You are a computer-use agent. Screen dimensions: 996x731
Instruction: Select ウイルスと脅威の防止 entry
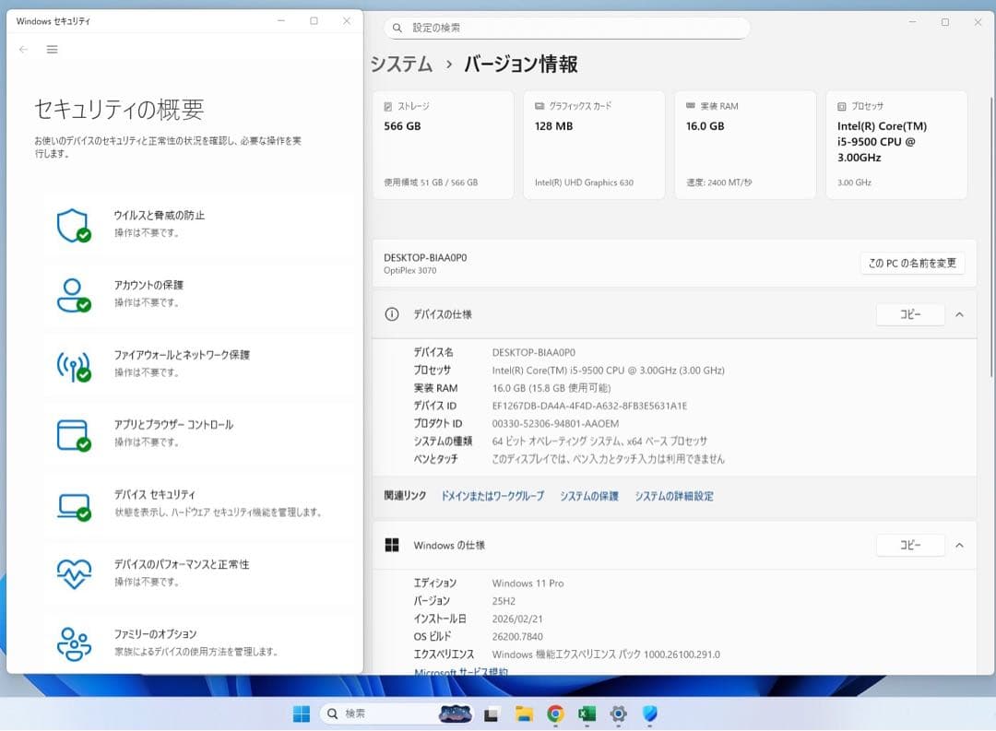click(x=199, y=224)
